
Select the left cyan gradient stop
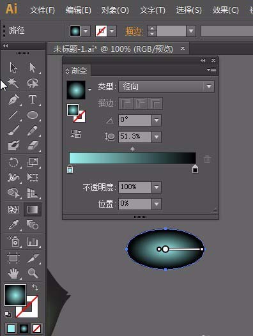(70, 169)
